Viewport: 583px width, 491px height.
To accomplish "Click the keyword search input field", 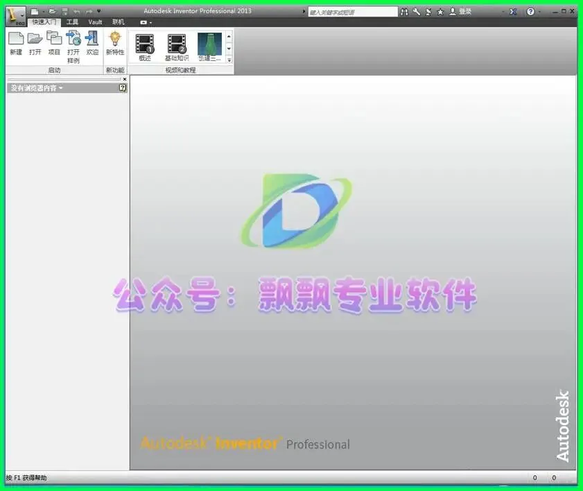I will [352, 12].
